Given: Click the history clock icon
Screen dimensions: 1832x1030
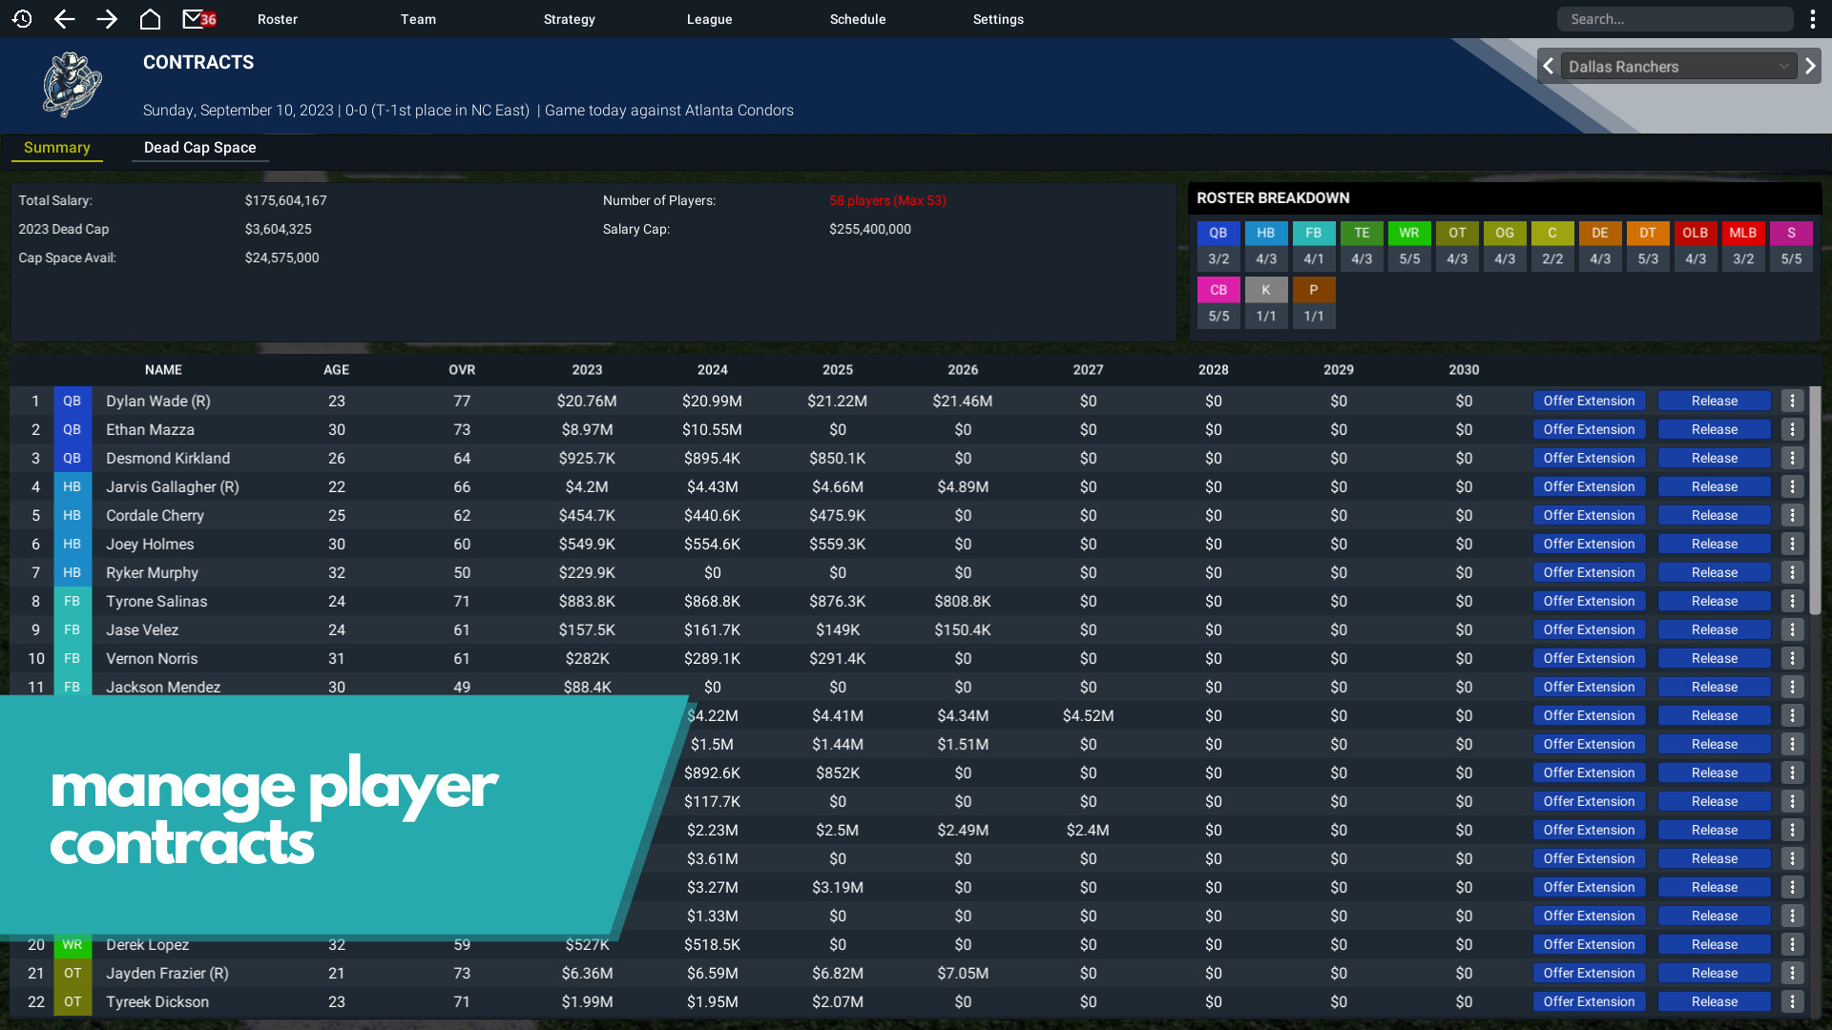Looking at the screenshot, I should coord(22,19).
